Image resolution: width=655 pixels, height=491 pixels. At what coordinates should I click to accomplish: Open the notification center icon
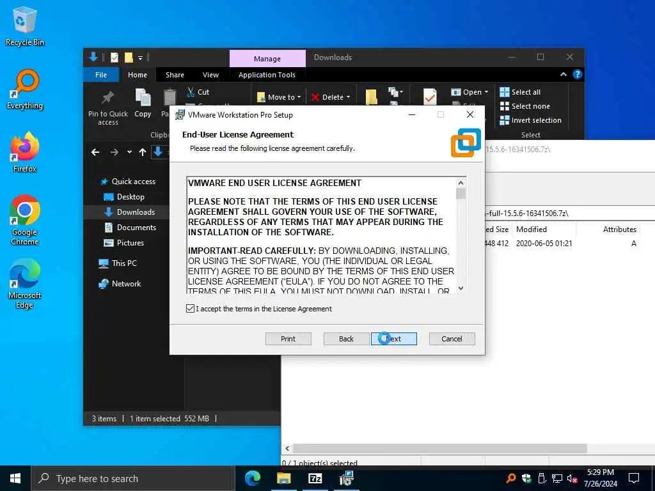click(x=634, y=478)
